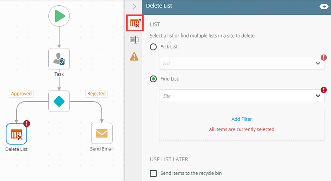Open the Task step node
The image size is (331, 181).
click(x=59, y=59)
